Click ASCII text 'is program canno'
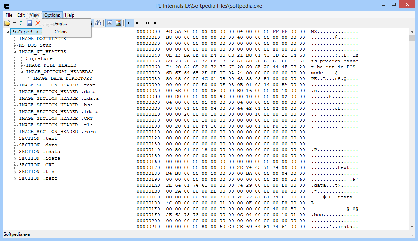The height and width of the screenshot is (241, 418). tap(334, 61)
